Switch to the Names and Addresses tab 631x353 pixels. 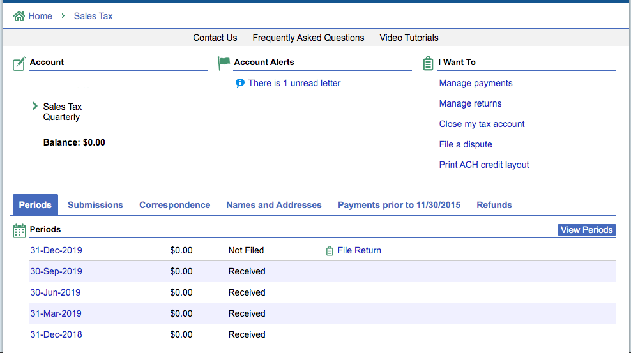(x=273, y=205)
